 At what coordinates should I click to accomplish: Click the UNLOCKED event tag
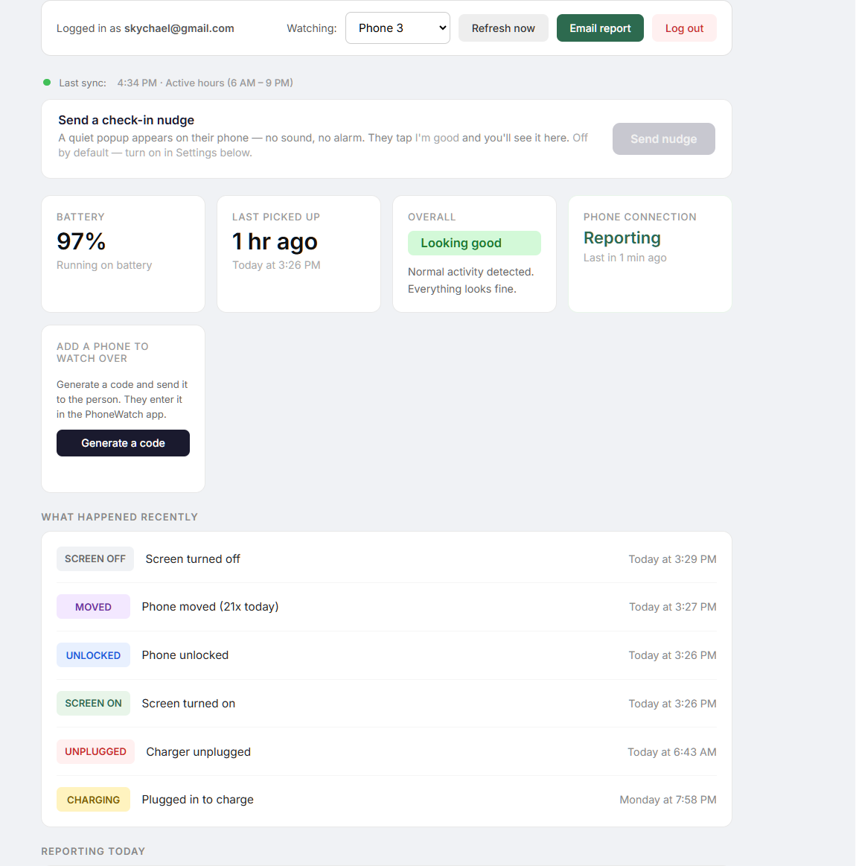tap(93, 655)
